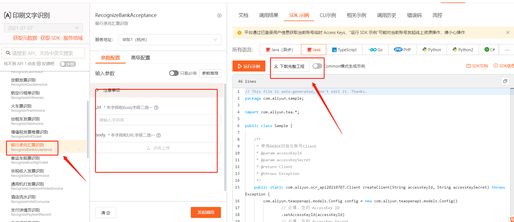Choose C# as SDK language

pos(489,50)
